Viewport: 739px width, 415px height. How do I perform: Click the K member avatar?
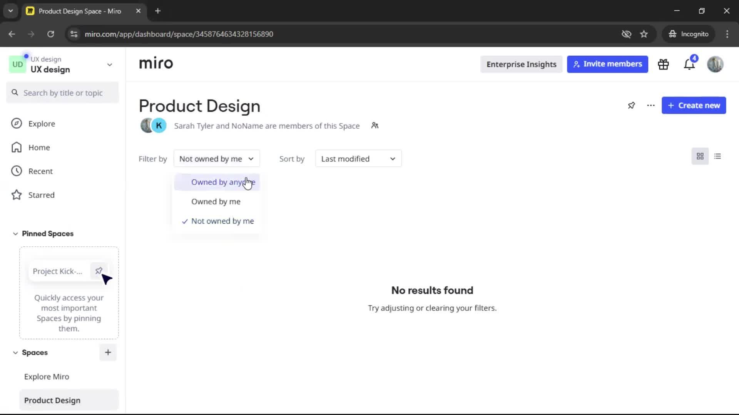coord(159,126)
